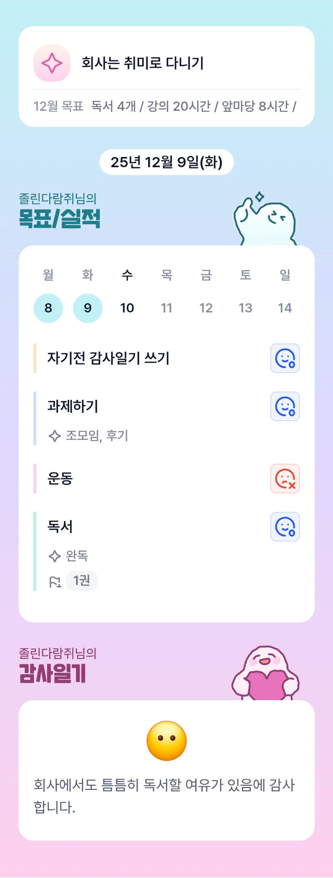Screen dimensions: 333x878
Task: Tap the neutral face emoji in 감사일기
Action: (x=166, y=740)
